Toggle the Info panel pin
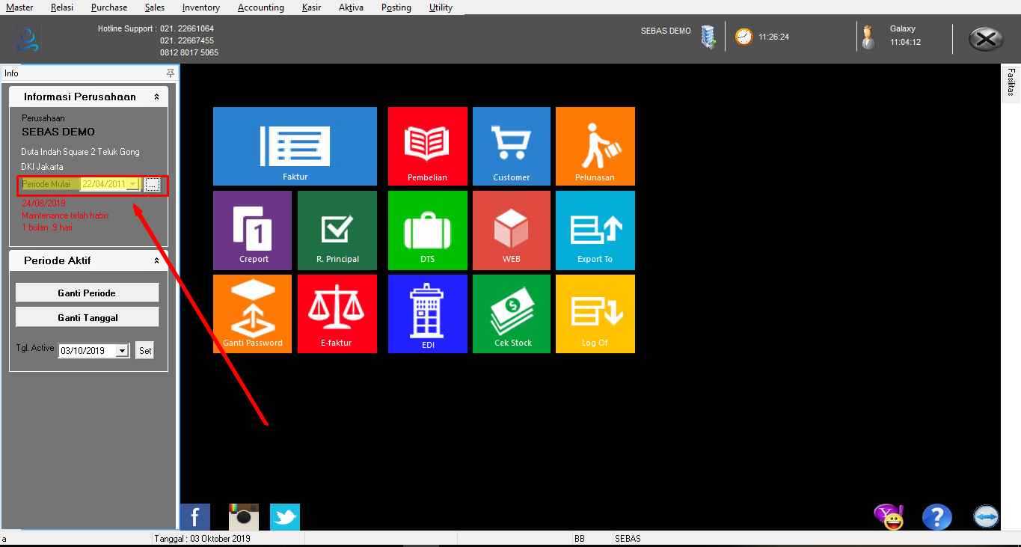 pos(171,73)
